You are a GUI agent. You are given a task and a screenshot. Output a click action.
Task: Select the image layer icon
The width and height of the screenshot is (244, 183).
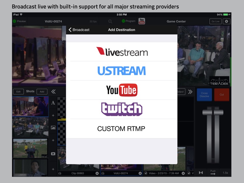click(53, 128)
